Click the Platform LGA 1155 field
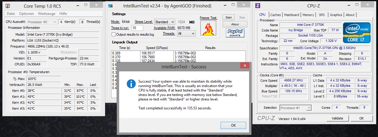 point(63,40)
